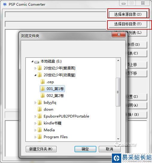Screen dimensions: 152x163
Task: Select the .cep folder icon
Action: (42, 82)
